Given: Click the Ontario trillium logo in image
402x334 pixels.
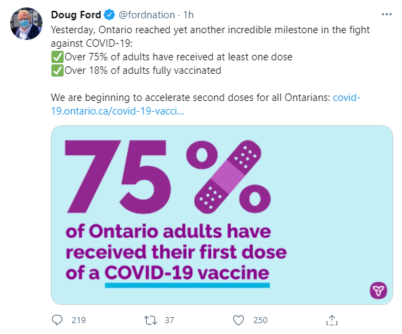Looking at the screenshot, I should point(378,291).
